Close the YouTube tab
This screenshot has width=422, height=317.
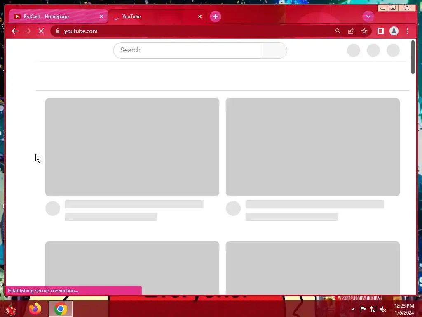[x=200, y=17]
